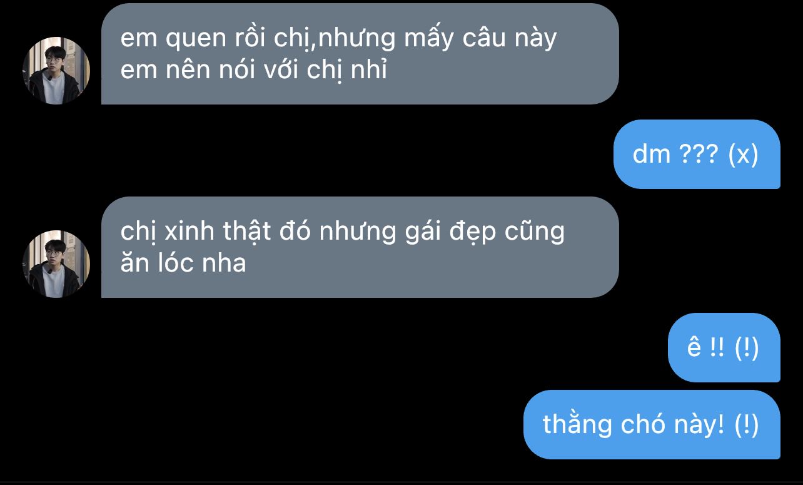The image size is (803, 485).
Task: Select the 'em quen rồi chị' message bubble
Action: point(360,54)
